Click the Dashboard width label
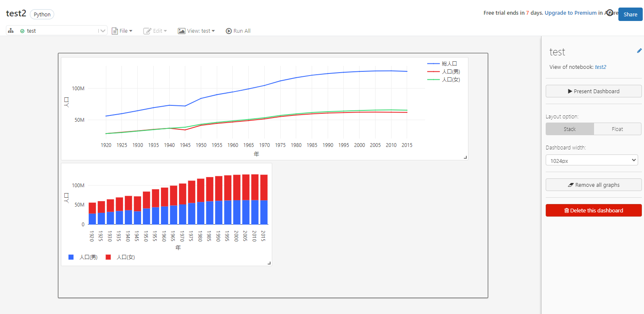Image resolution: width=644 pixels, height=314 pixels. (565, 147)
